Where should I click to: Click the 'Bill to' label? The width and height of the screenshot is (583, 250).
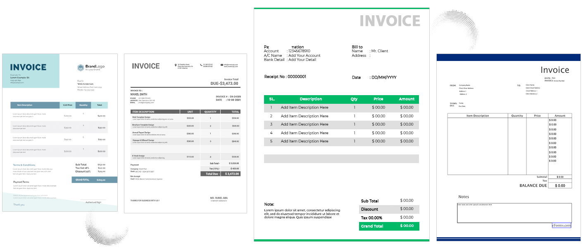[357, 47]
